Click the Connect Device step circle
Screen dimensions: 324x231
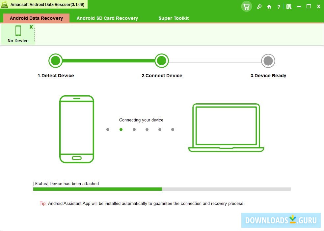tap(162, 61)
